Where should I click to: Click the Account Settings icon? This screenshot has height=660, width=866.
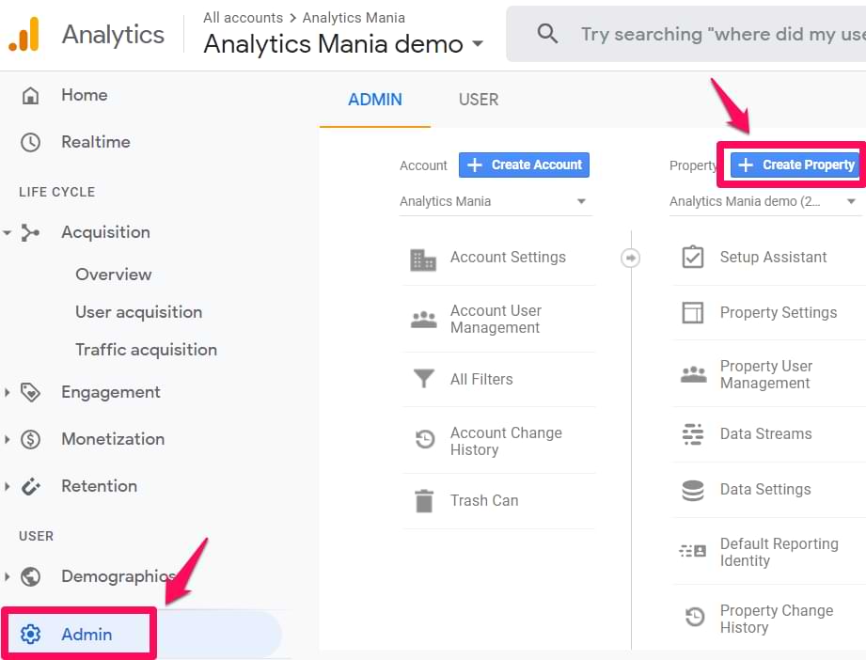tap(423, 257)
